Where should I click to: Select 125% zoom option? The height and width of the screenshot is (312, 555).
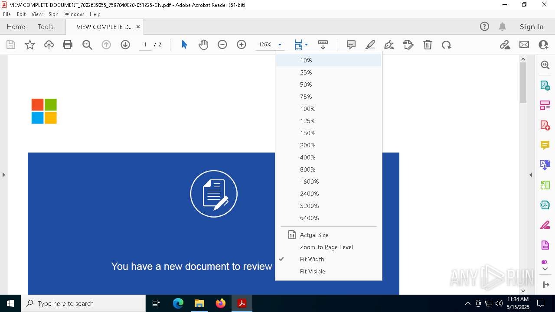tap(329, 121)
